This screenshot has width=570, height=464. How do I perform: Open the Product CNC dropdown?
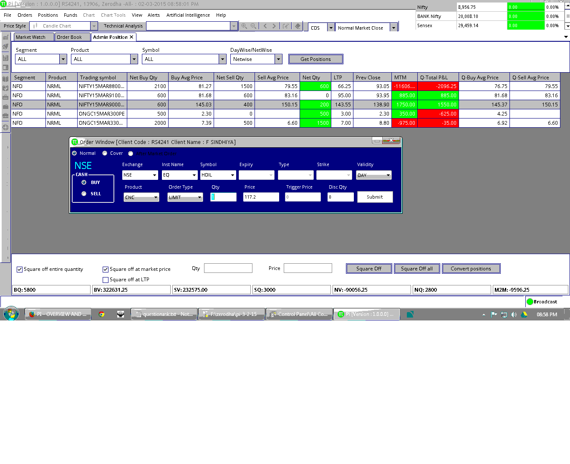[156, 197]
